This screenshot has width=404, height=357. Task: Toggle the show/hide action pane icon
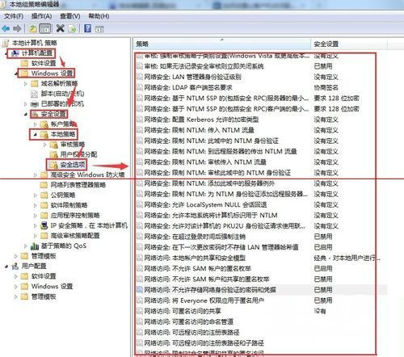point(99,29)
